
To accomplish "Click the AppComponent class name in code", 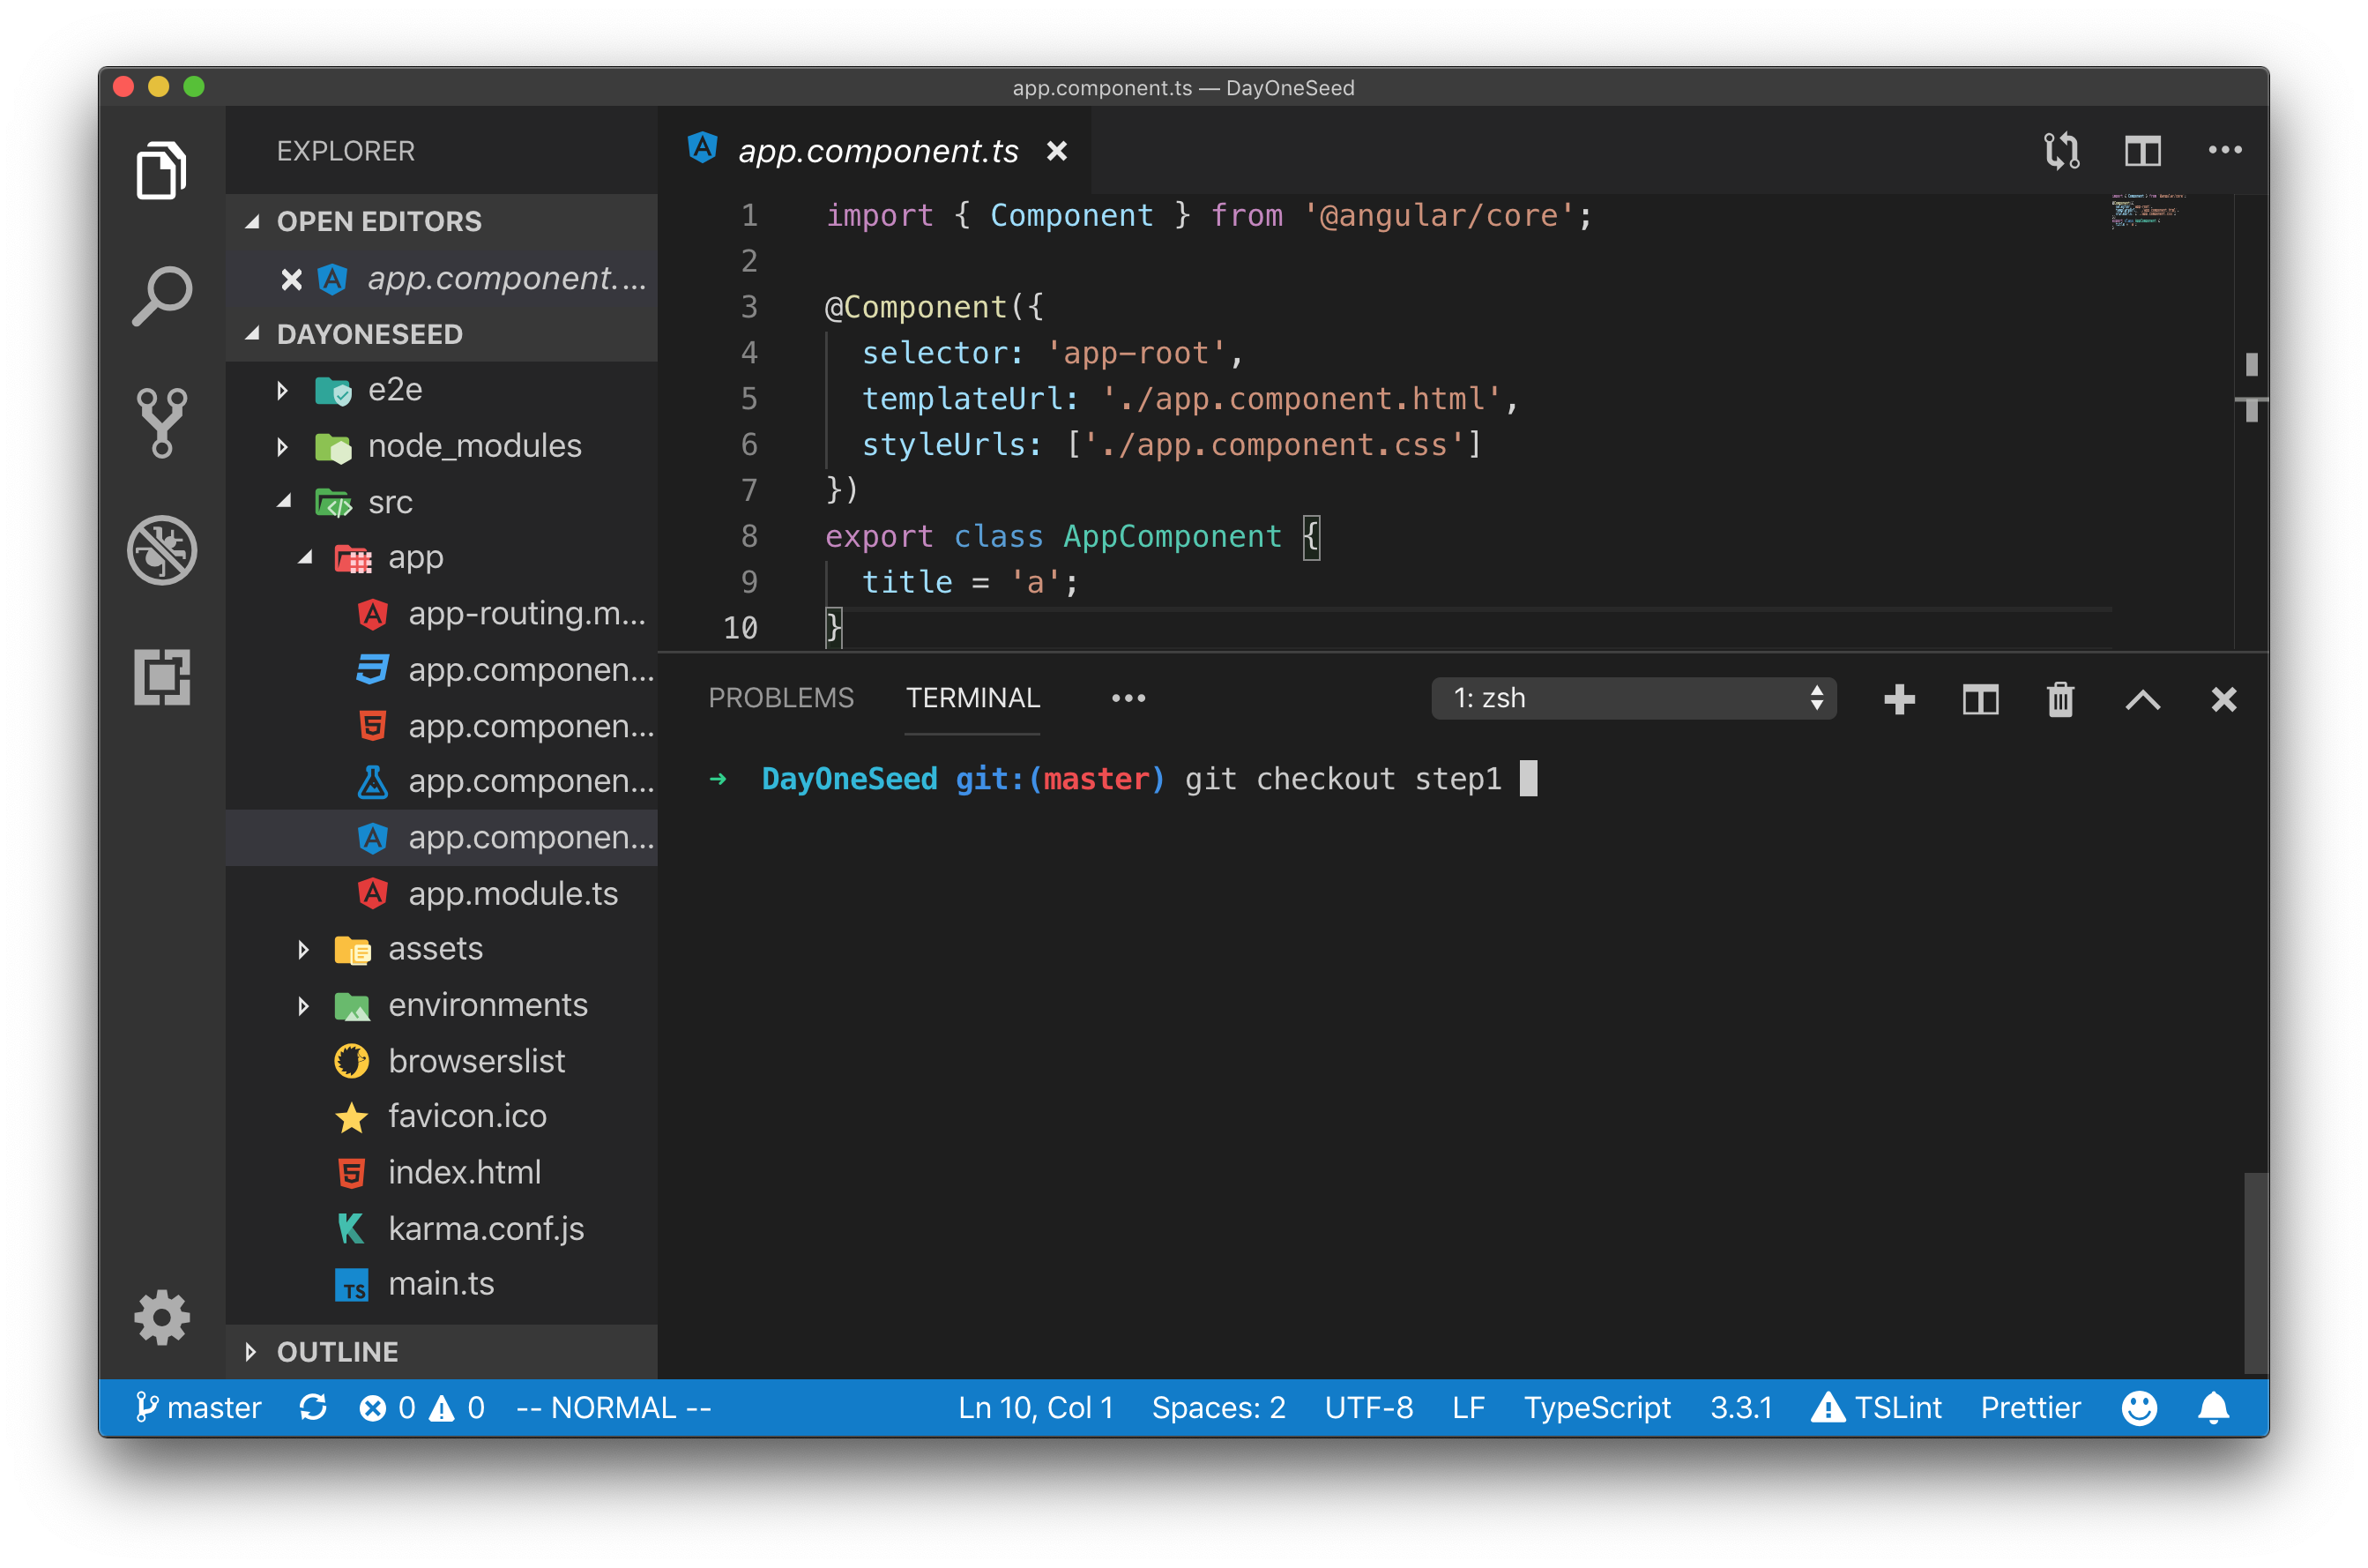I will (1172, 537).
